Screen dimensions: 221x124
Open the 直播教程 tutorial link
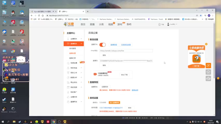point(114,45)
